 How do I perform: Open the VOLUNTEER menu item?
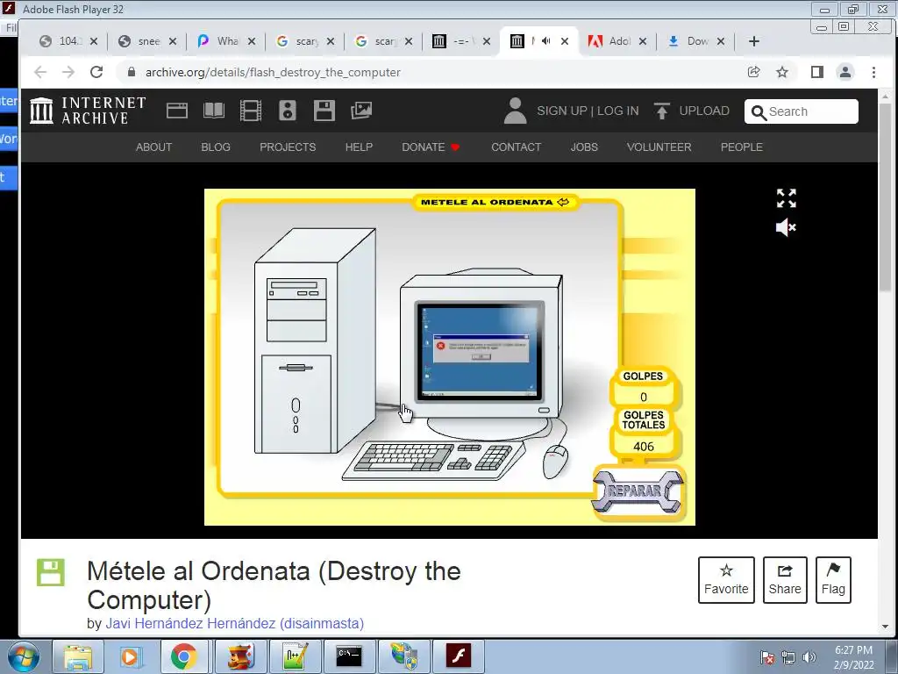(x=659, y=147)
